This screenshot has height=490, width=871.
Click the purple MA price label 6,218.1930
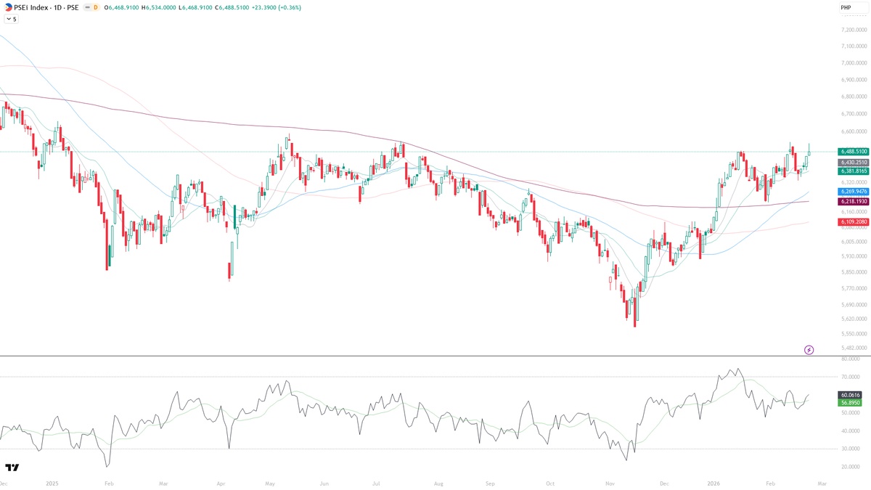[852, 200]
